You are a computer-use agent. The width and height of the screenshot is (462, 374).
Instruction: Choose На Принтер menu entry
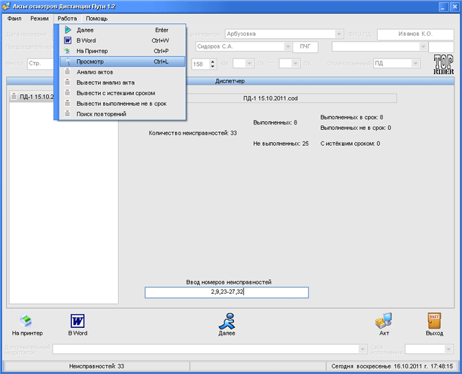pyautogui.click(x=123, y=51)
